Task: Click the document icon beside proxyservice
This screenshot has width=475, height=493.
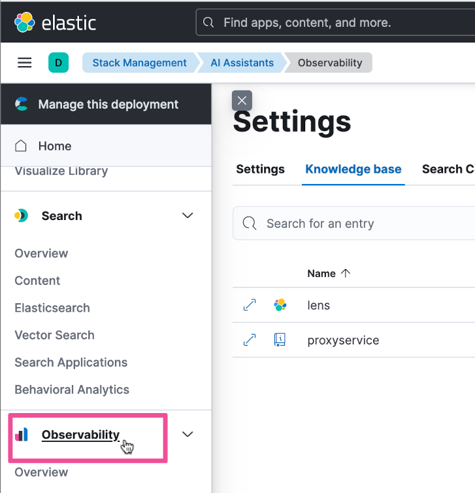Action: 280,340
